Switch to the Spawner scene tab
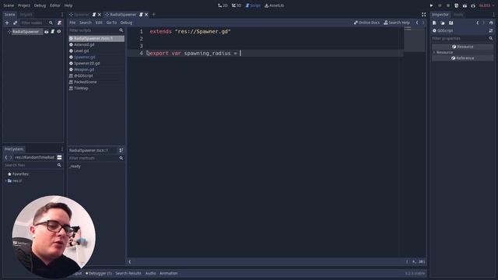498x280 pixels. tap(81, 15)
